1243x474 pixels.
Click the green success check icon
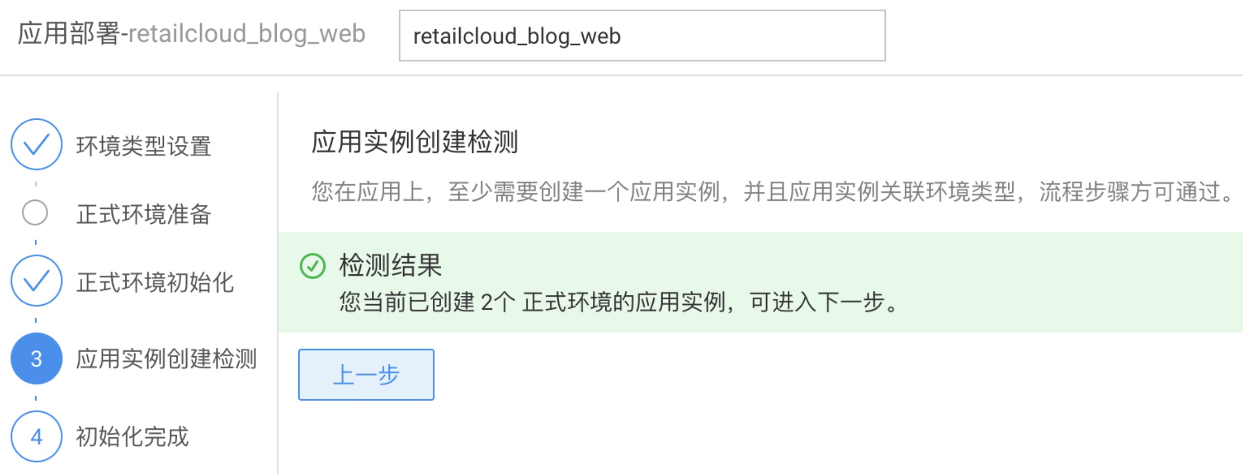coord(312,266)
